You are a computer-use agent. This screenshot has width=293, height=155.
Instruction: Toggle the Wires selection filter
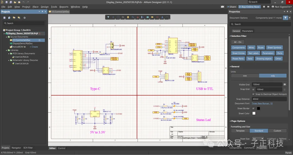click(x=251, y=48)
